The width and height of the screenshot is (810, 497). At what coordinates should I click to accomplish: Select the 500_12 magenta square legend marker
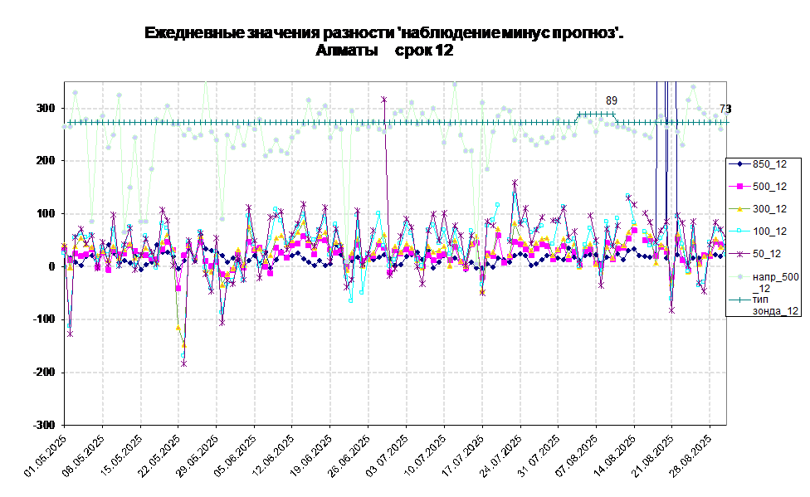pos(739,186)
